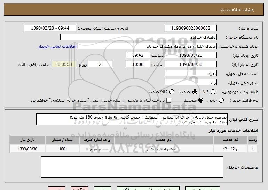Click the نام دستگاه خریدار field
Image resolution: width=268 pixels, height=190 pixels.
point(139,37)
